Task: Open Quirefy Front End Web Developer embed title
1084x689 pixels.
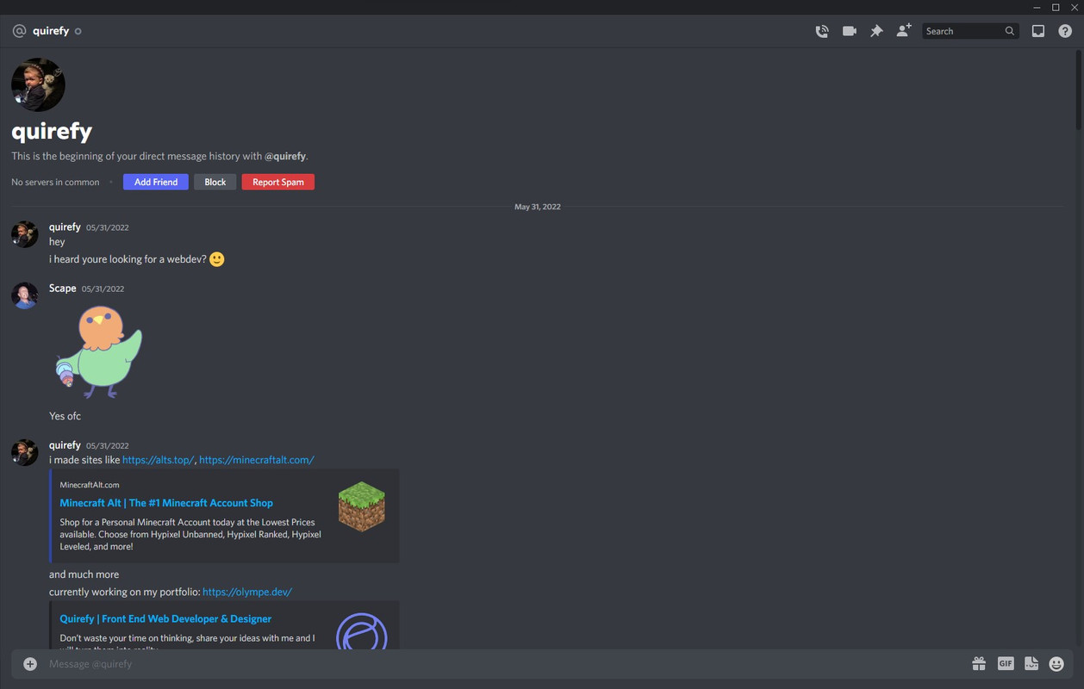Action: click(165, 618)
